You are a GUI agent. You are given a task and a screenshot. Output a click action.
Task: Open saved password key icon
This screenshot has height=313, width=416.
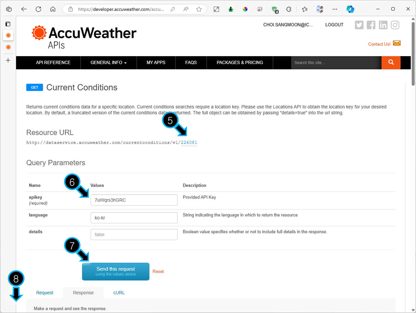(x=173, y=9)
